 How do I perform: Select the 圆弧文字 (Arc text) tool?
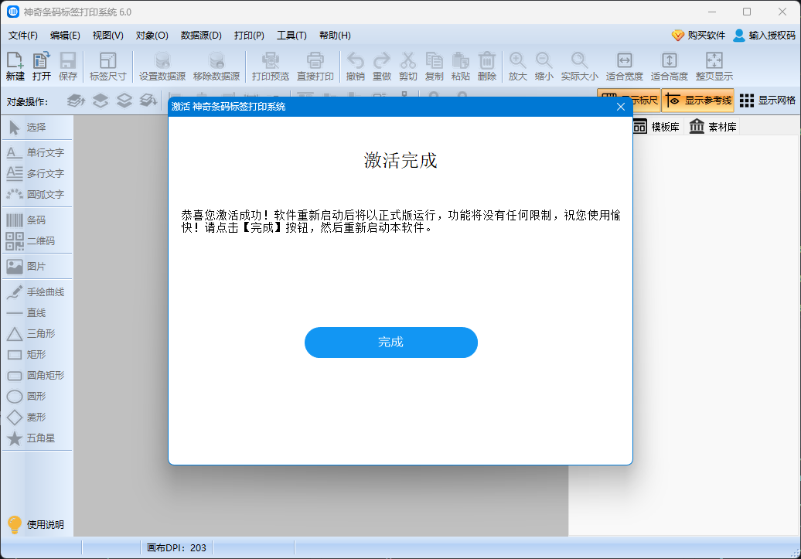[36, 195]
